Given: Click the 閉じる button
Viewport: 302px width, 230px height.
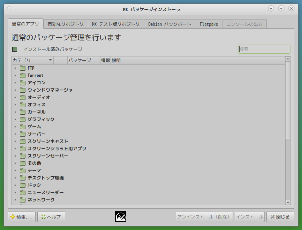Looking at the screenshot, I should [280, 217].
